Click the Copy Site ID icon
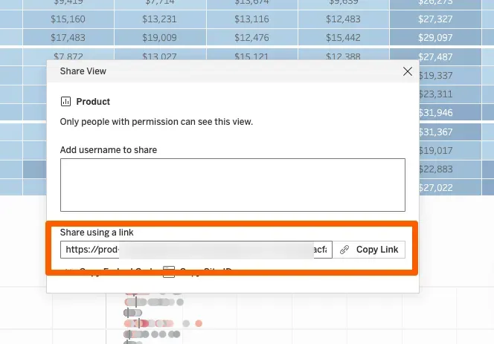 169,272
